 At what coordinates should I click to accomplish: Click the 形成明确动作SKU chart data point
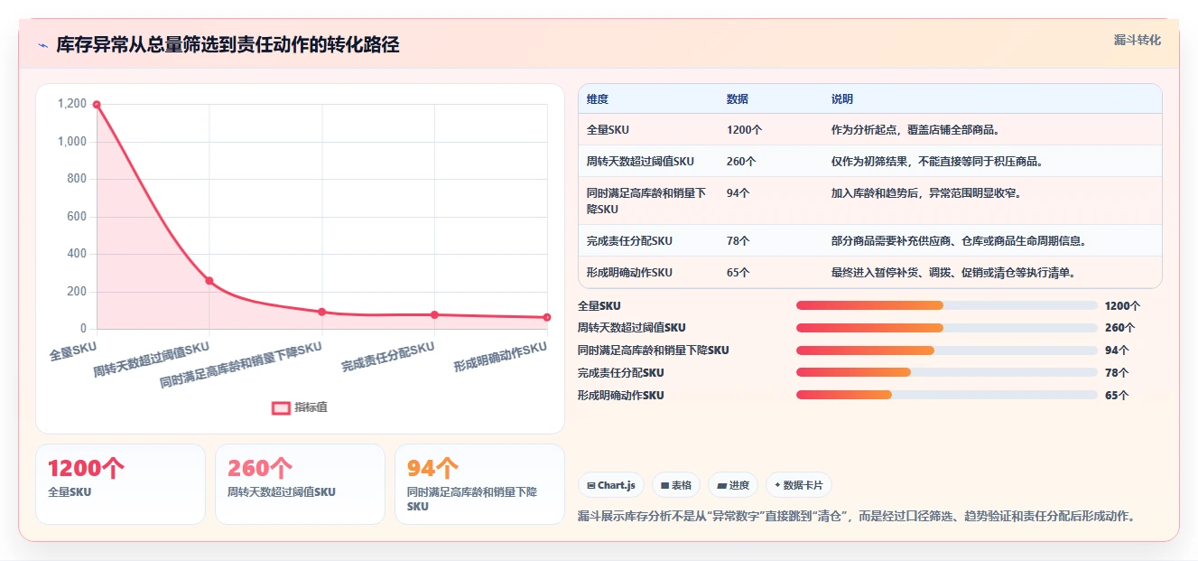[x=547, y=317]
